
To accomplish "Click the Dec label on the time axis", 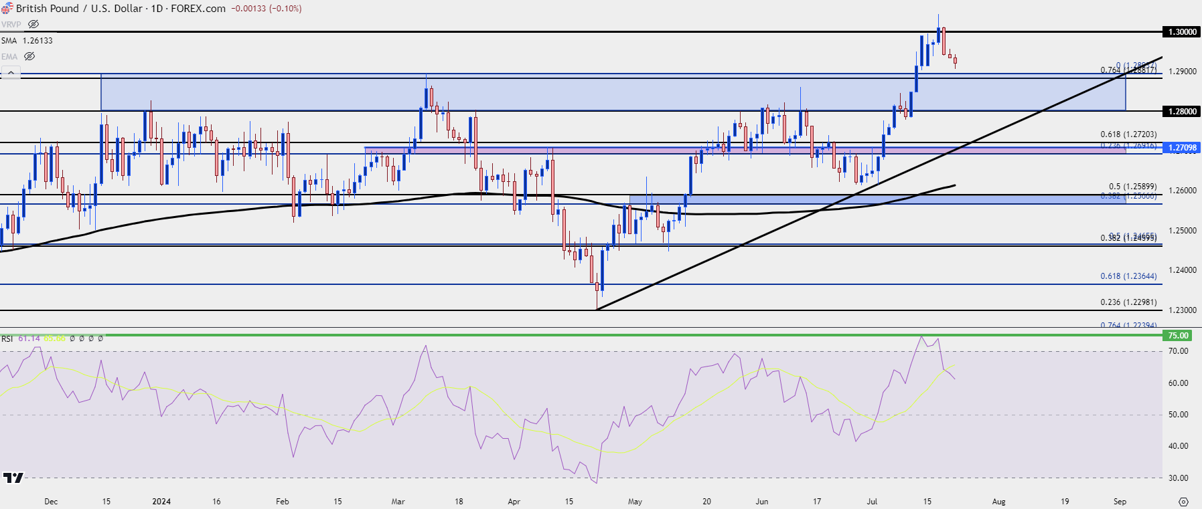I will [51, 501].
